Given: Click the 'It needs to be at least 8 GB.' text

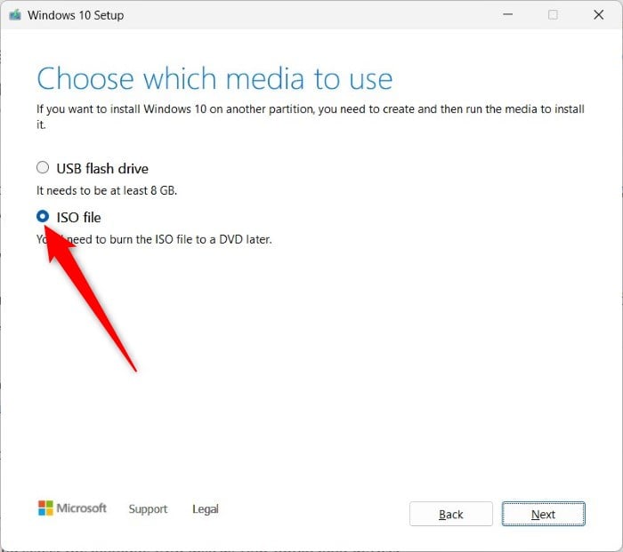Looking at the screenshot, I should [x=107, y=190].
